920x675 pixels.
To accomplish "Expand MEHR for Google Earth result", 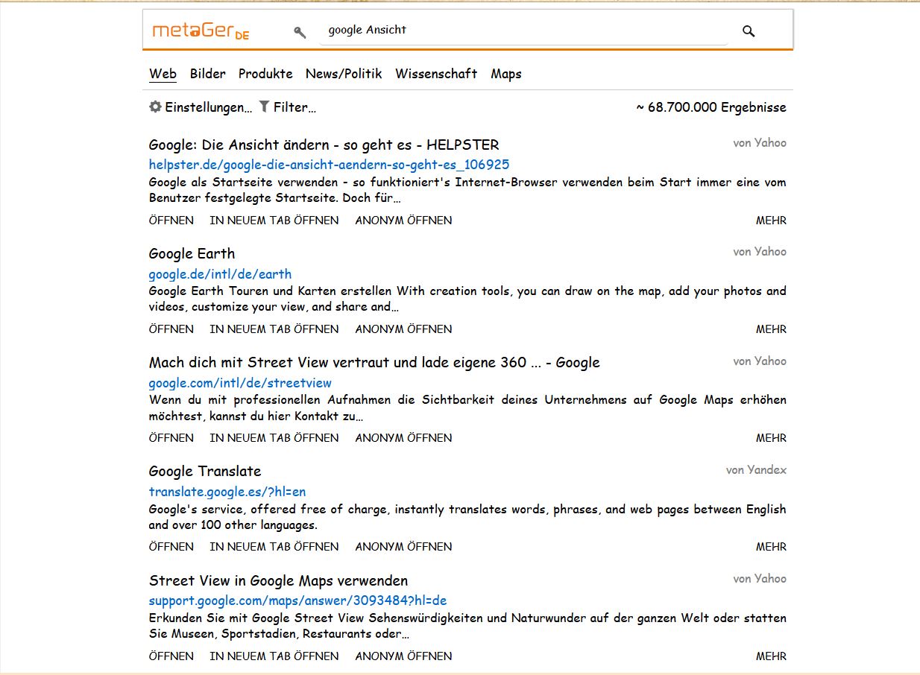I will (x=771, y=329).
